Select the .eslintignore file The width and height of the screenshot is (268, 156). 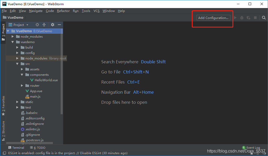34,124
